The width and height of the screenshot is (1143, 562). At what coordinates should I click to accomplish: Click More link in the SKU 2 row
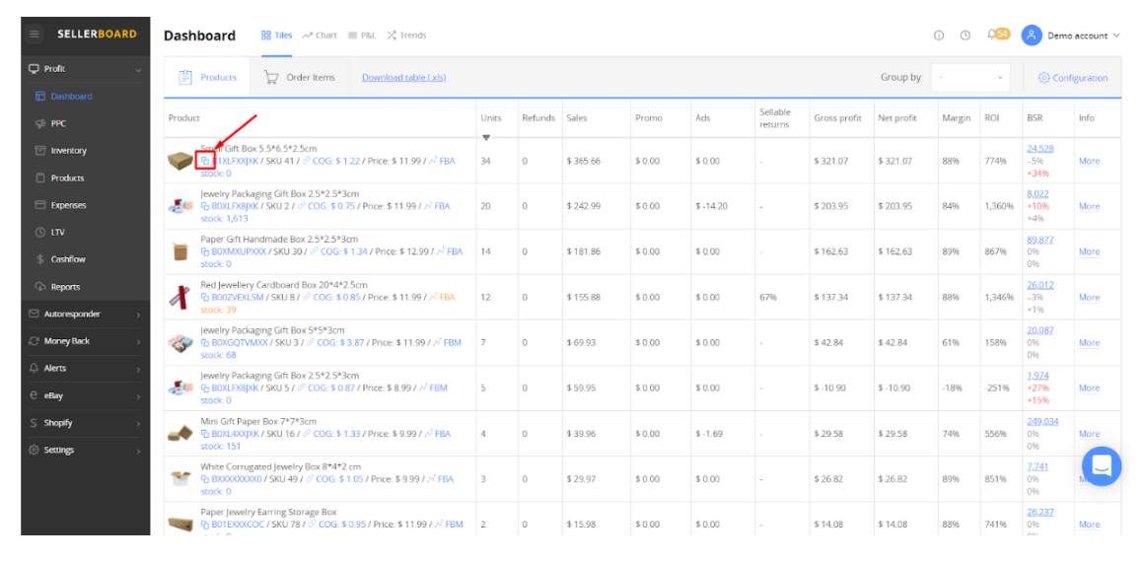point(1089,206)
